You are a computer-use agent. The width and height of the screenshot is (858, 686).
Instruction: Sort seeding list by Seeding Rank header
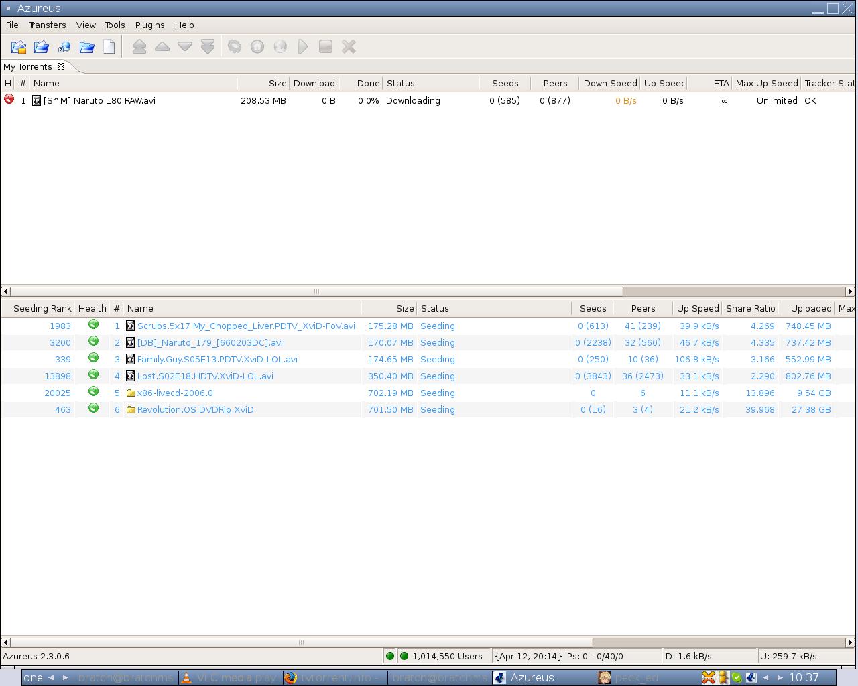click(38, 308)
